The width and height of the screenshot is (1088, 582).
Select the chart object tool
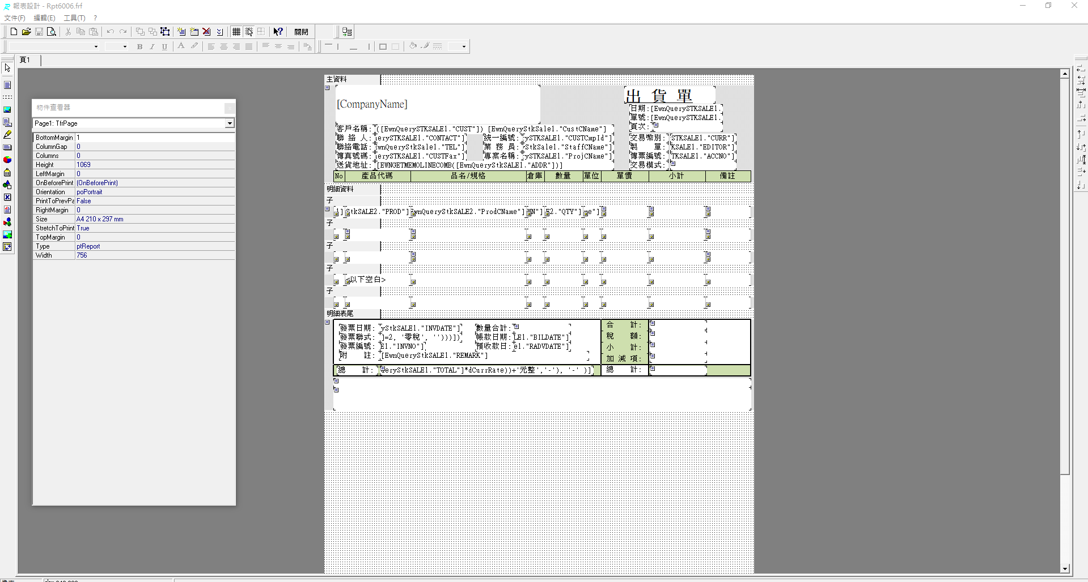[x=7, y=160]
